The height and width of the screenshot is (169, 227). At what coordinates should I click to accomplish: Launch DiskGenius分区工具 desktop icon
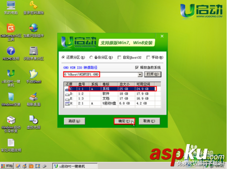pyautogui.click(x=11, y=32)
